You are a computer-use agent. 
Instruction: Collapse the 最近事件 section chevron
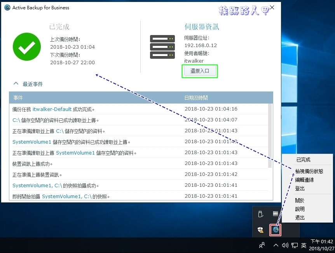[16, 83]
